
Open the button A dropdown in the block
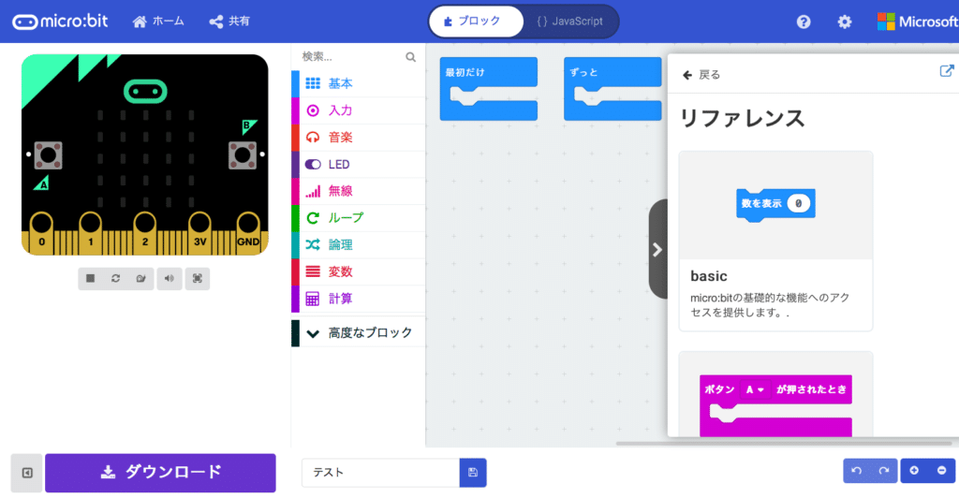[756, 389]
